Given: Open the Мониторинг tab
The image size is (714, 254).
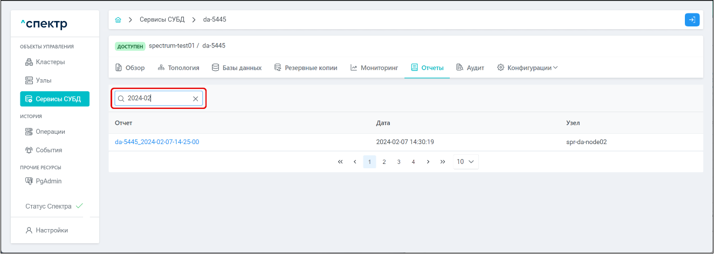Looking at the screenshot, I should (x=374, y=68).
